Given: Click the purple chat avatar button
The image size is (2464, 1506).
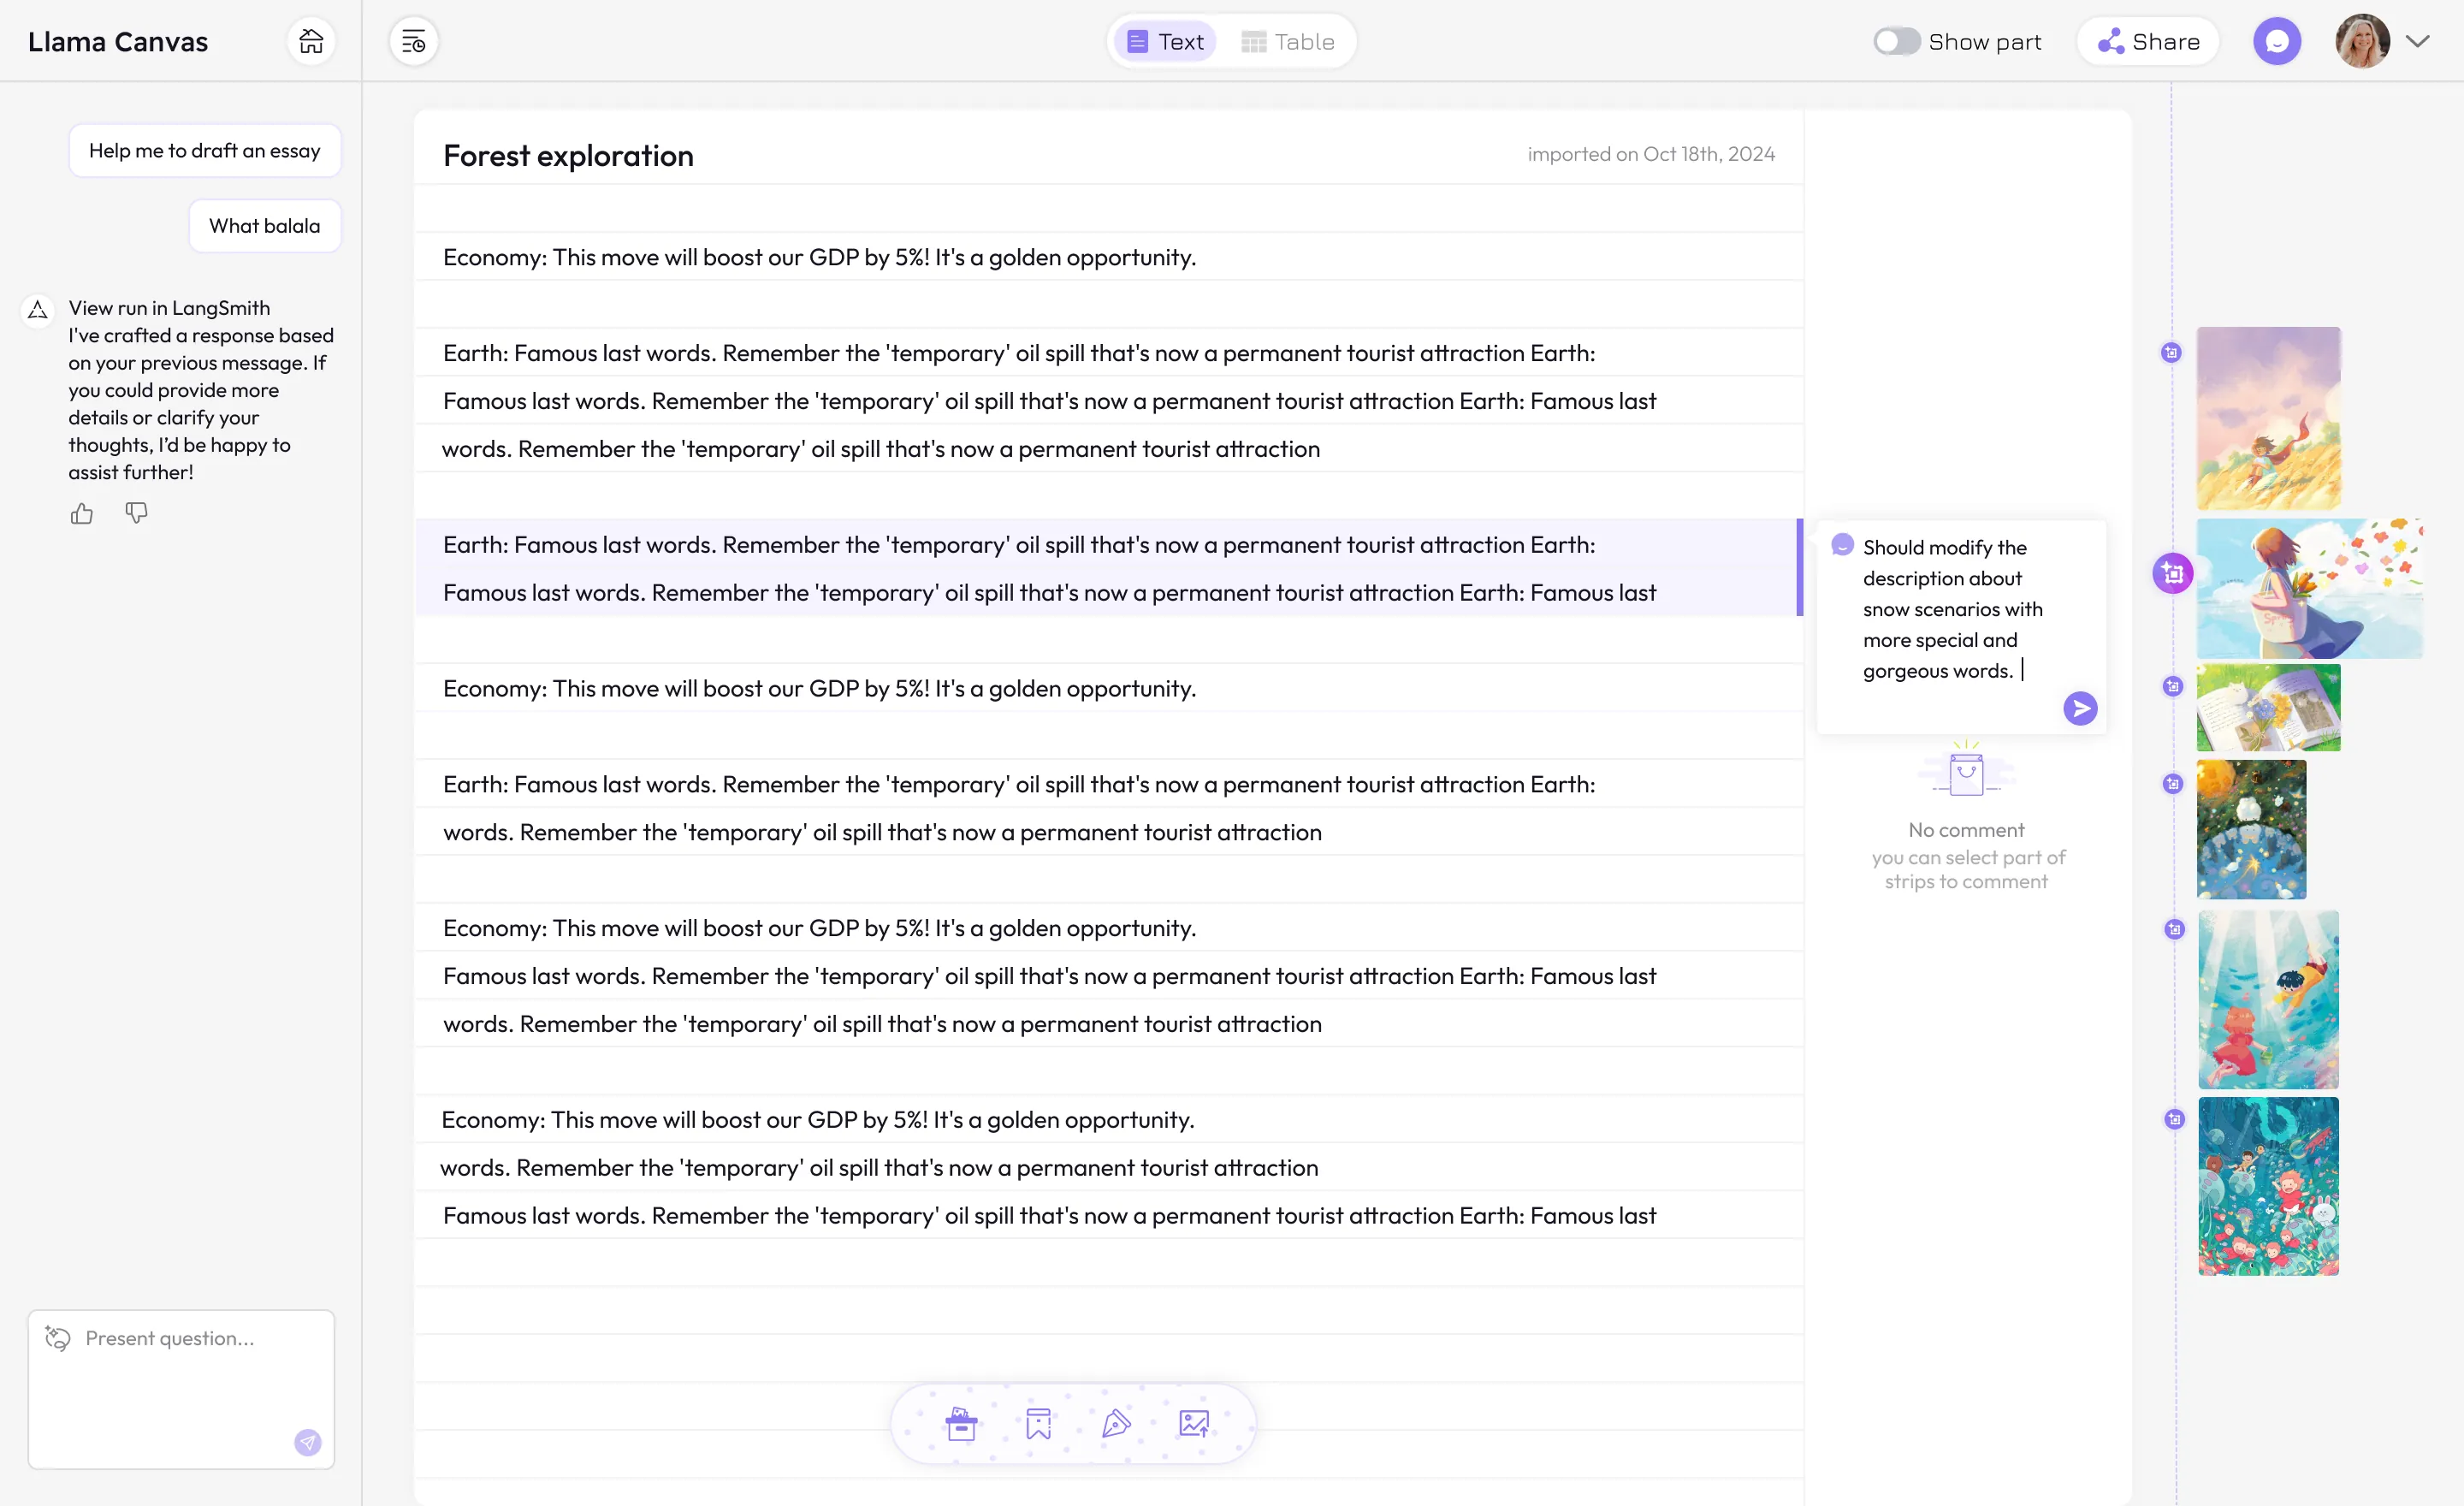Looking at the screenshot, I should 2276,41.
